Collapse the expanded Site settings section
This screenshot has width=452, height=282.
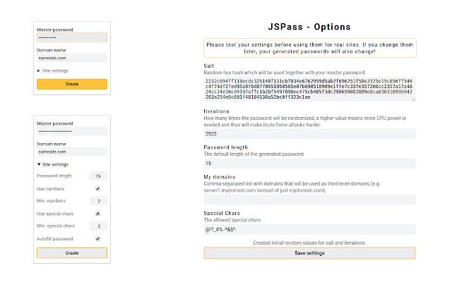(x=53, y=164)
